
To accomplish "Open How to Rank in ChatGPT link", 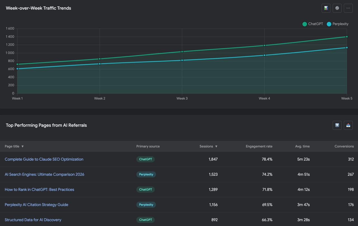I will pos(39,189).
